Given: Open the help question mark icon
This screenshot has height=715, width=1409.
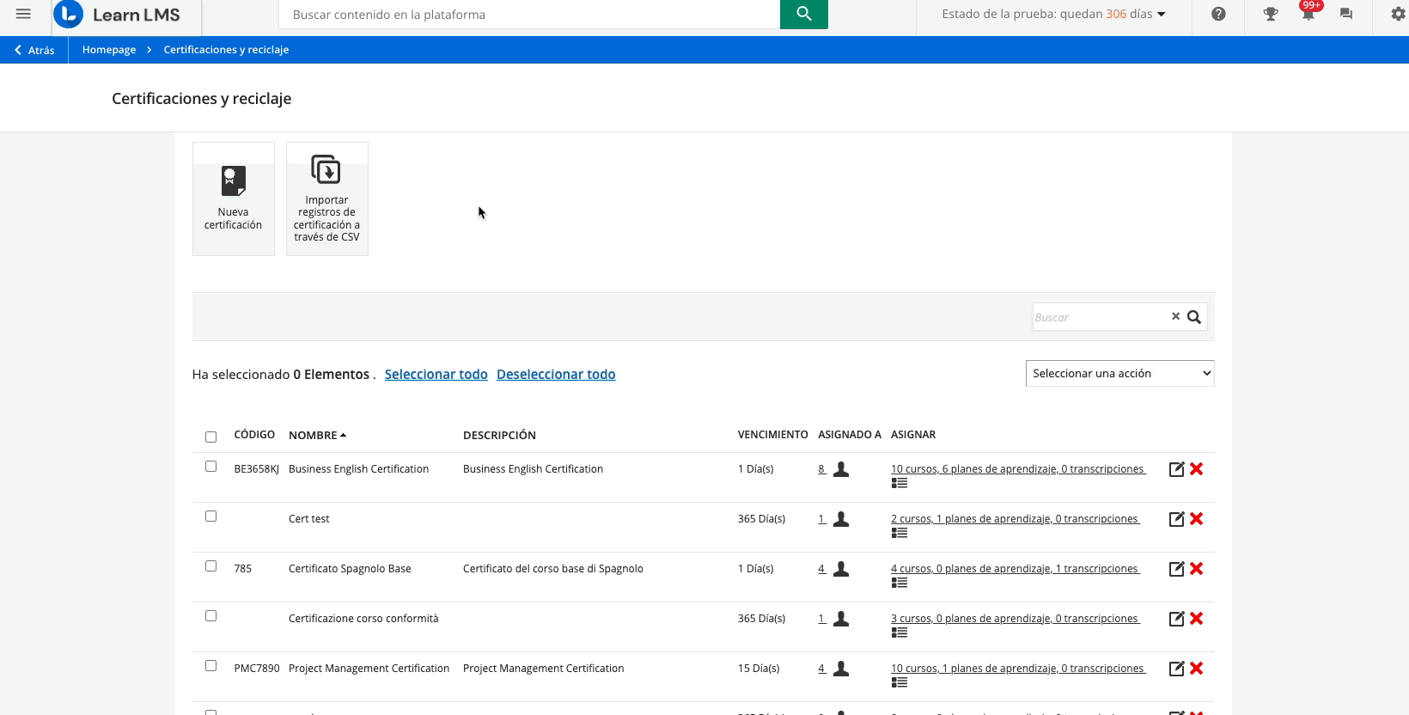Looking at the screenshot, I should pyautogui.click(x=1218, y=14).
